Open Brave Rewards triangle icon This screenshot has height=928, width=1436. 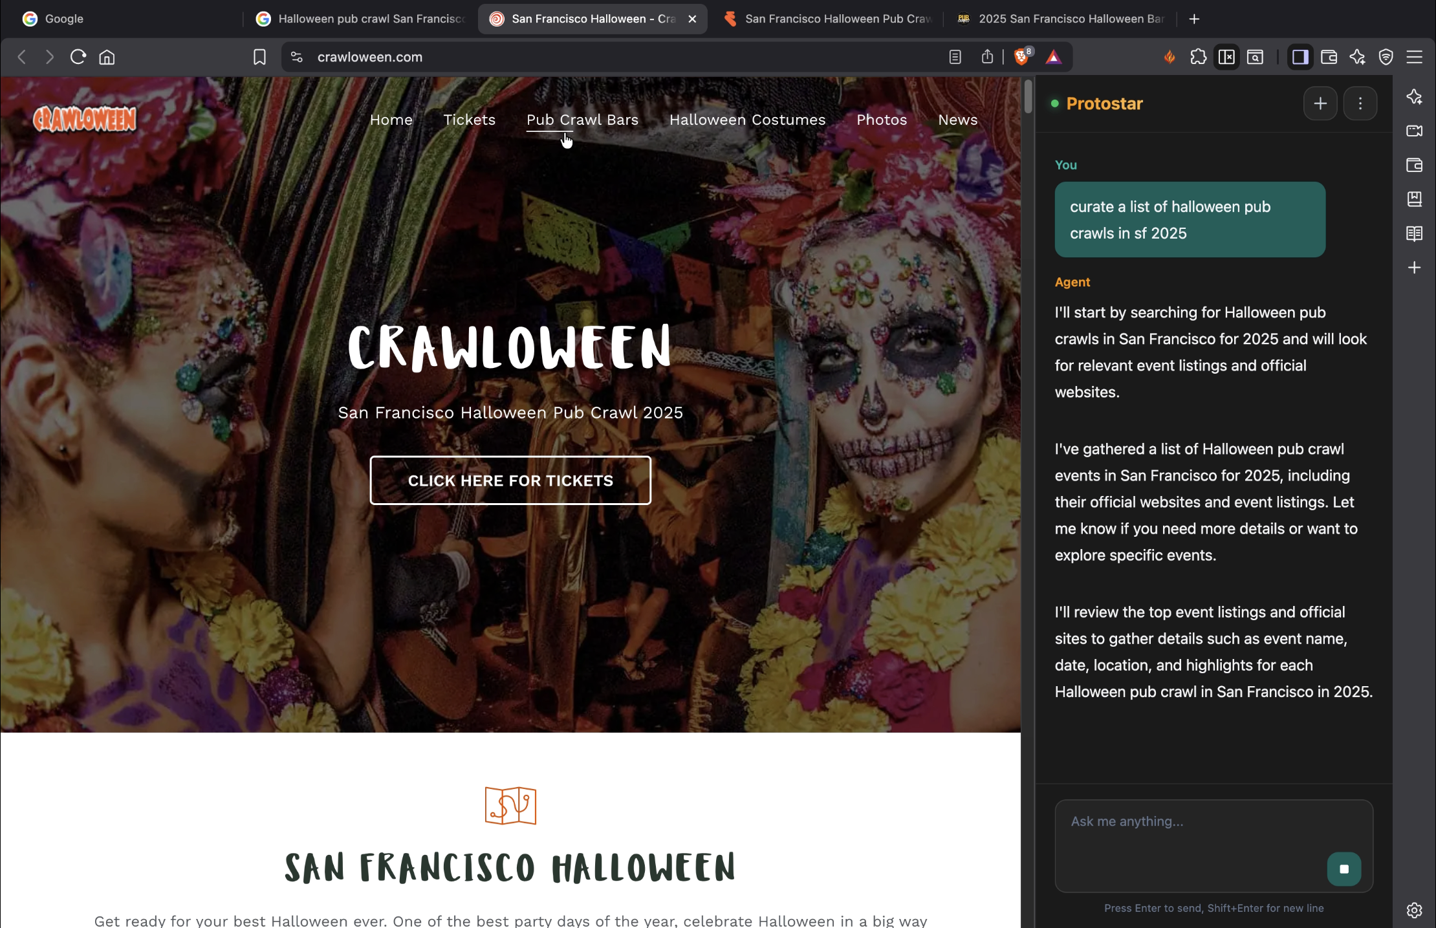tap(1053, 58)
